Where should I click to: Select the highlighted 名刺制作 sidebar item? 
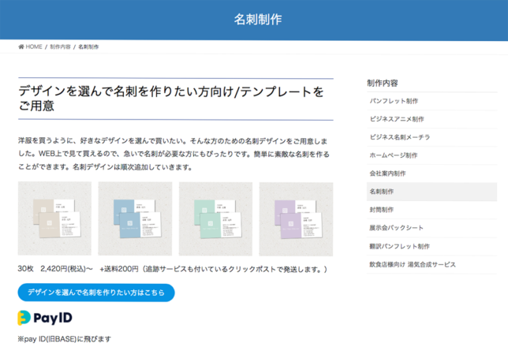pyautogui.click(x=381, y=192)
